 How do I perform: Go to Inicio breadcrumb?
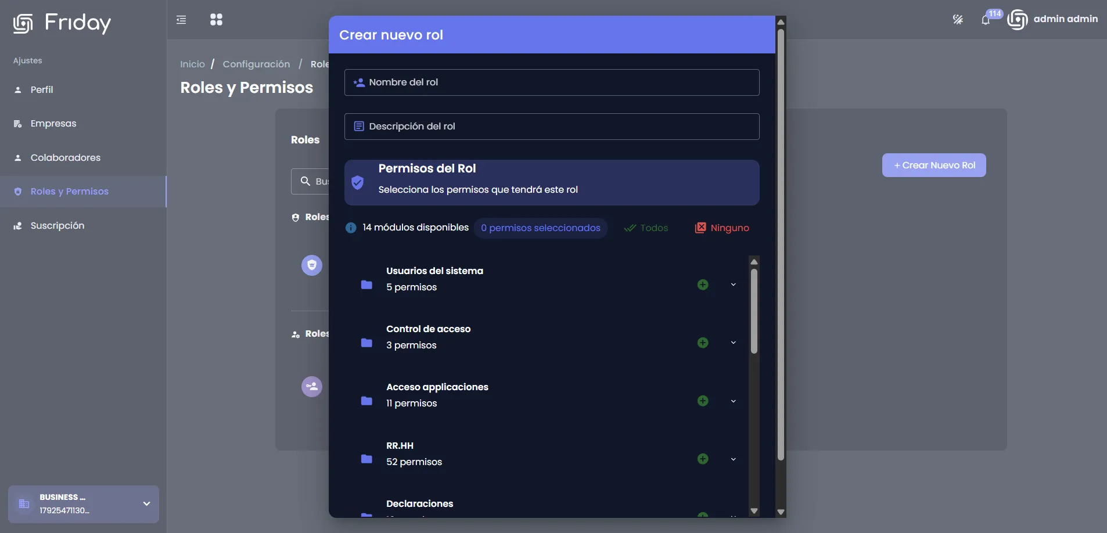[x=192, y=64]
